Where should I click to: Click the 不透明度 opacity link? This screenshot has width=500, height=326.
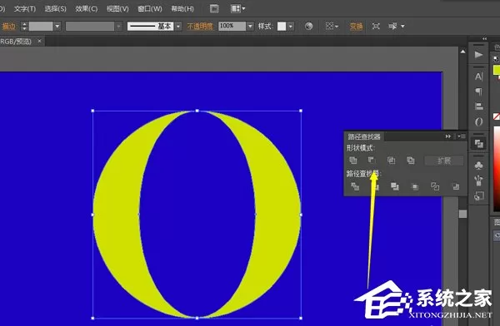click(x=200, y=26)
